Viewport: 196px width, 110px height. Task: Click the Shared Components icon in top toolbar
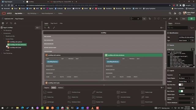pos(177,19)
